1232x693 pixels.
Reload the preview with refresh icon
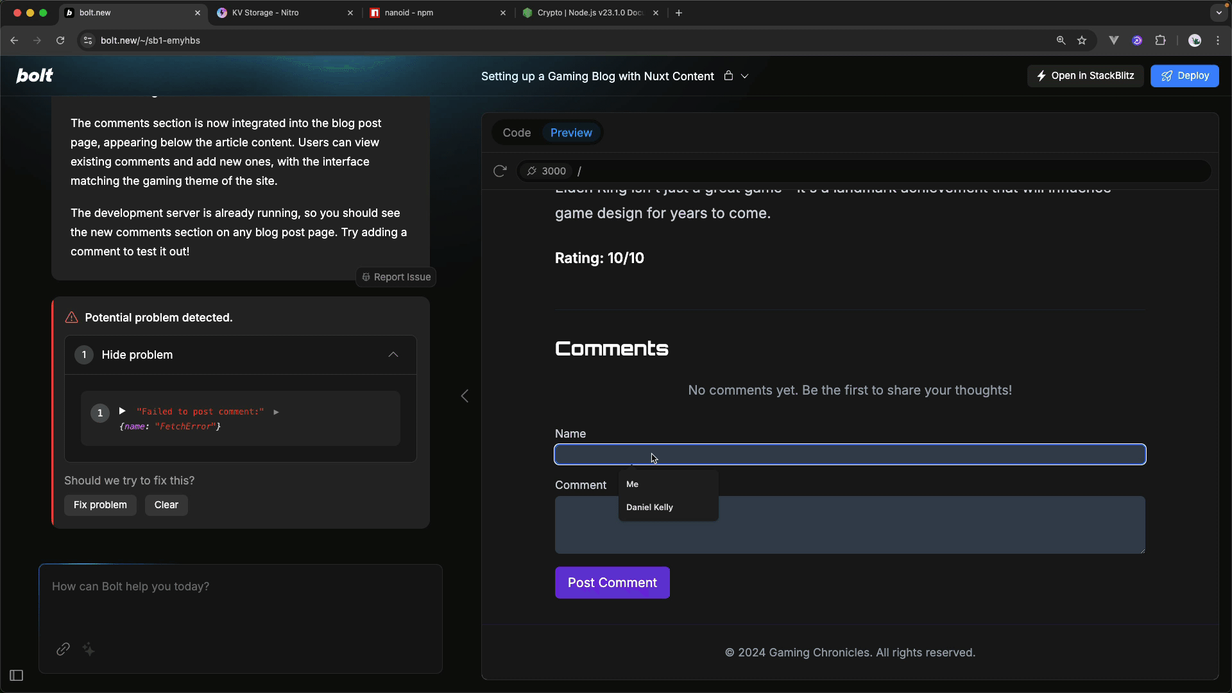pyautogui.click(x=500, y=171)
